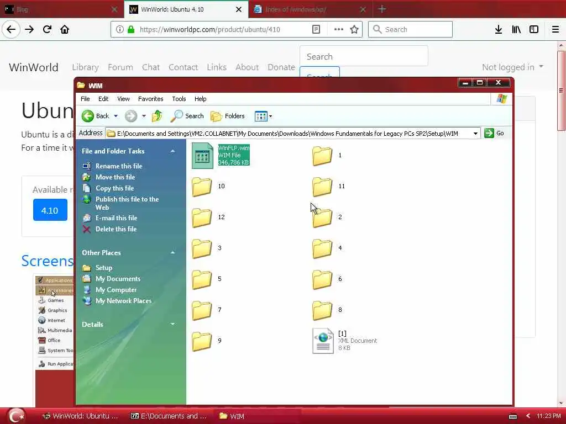This screenshot has height=424, width=566.
Task: Open the View menu
Action: click(x=123, y=99)
